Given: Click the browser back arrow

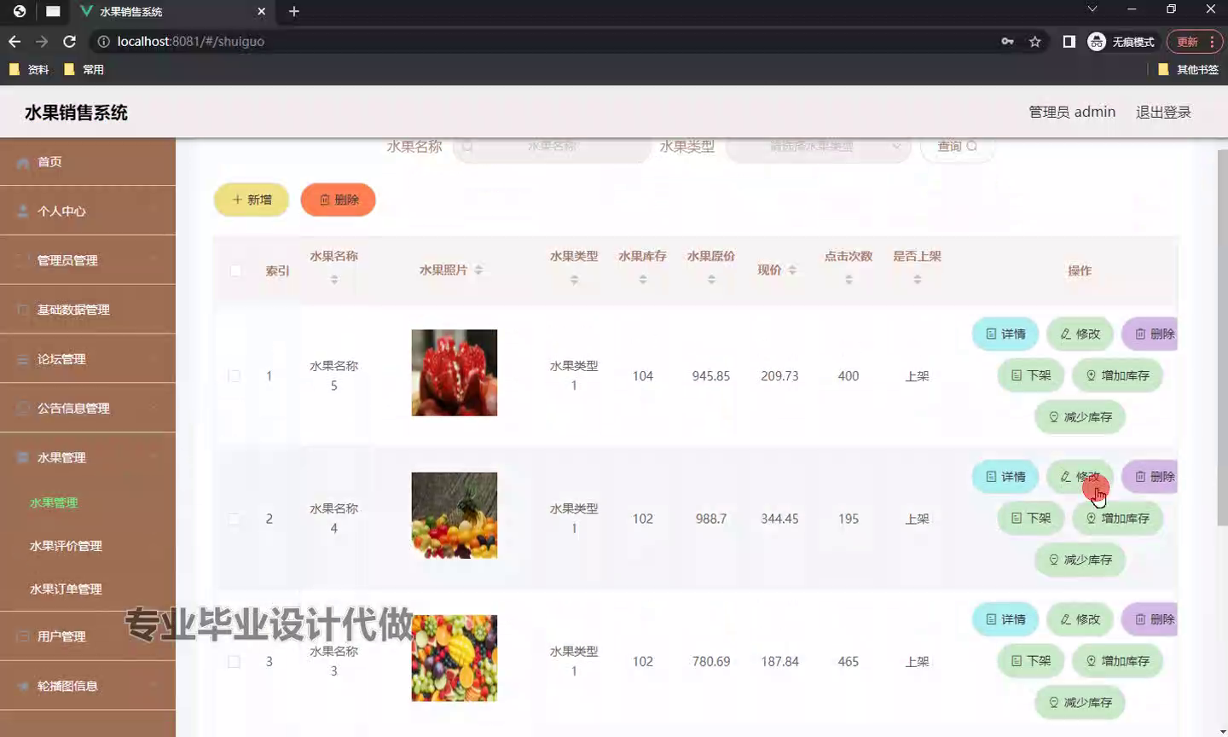Looking at the screenshot, I should click(x=14, y=41).
